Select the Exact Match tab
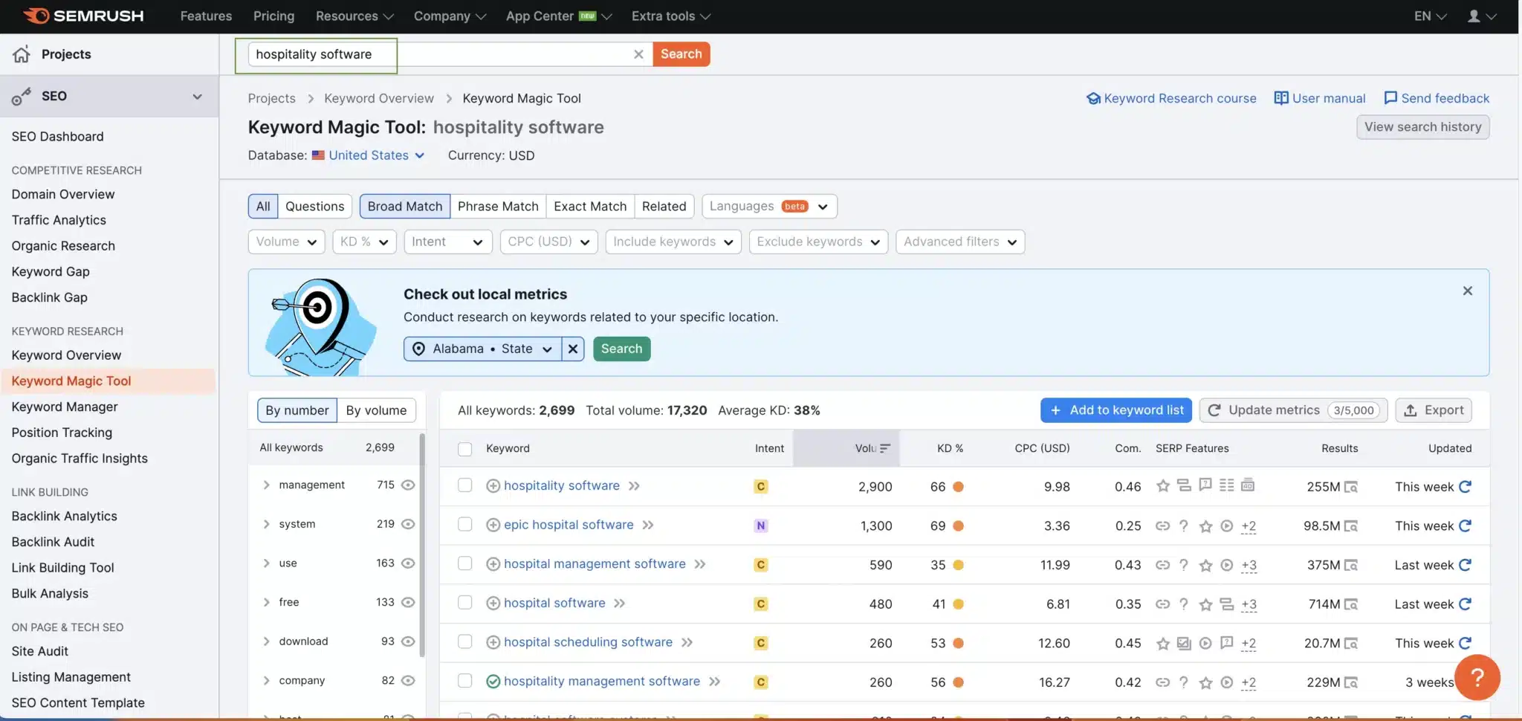 pyautogui.click(x=590, y=206)
